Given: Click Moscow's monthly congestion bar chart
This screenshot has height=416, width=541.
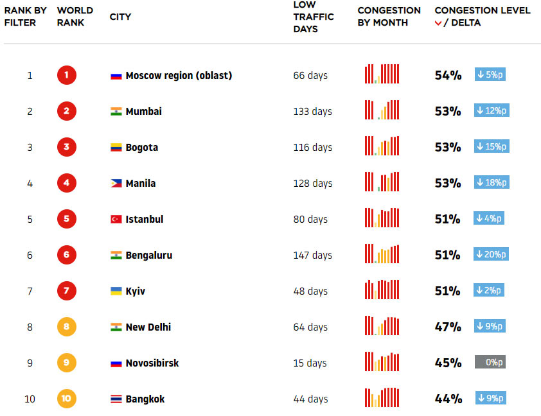Looking at the screenshot, I should click(382, 74).
